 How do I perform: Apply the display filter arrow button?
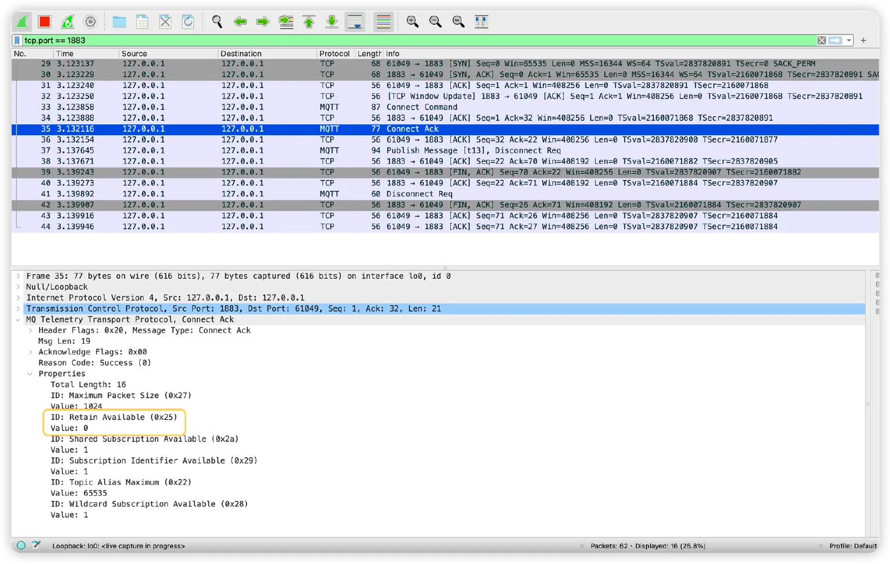[x=836, y=40]
